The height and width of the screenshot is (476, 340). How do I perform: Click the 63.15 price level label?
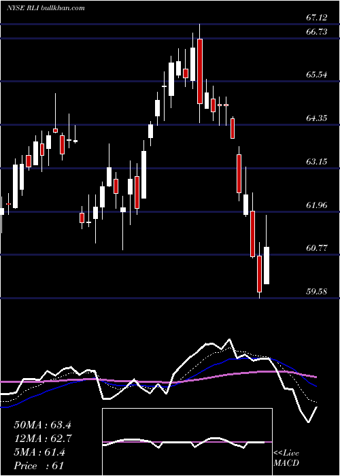click(x=317, y=161)
